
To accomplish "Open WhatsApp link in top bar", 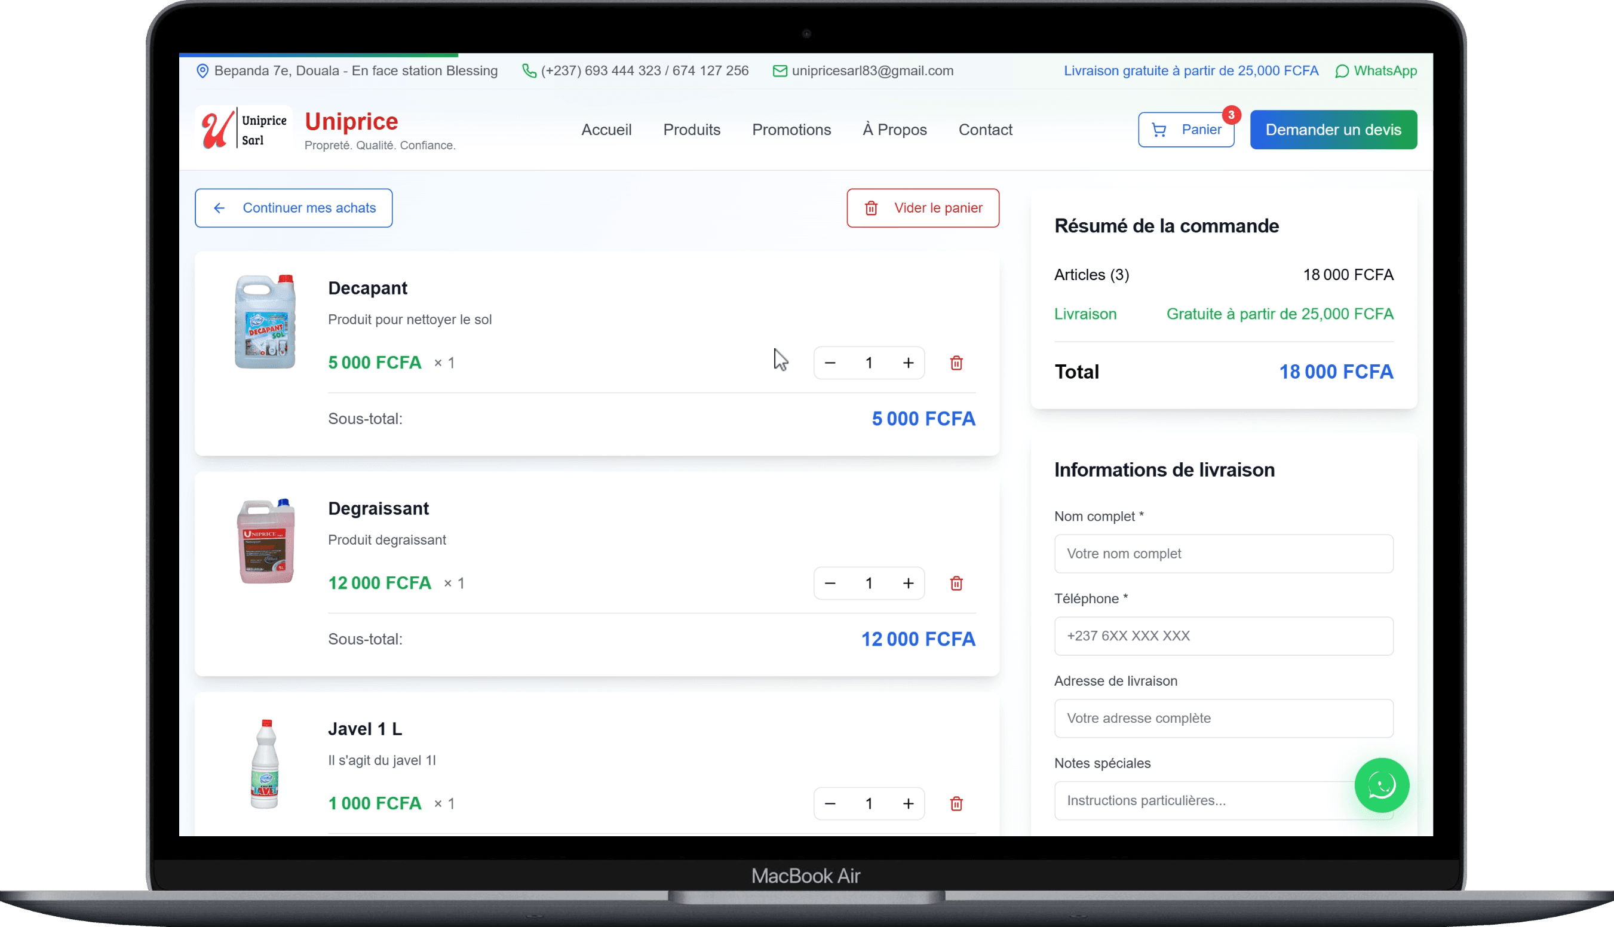I will click(x=1376, y=70).
